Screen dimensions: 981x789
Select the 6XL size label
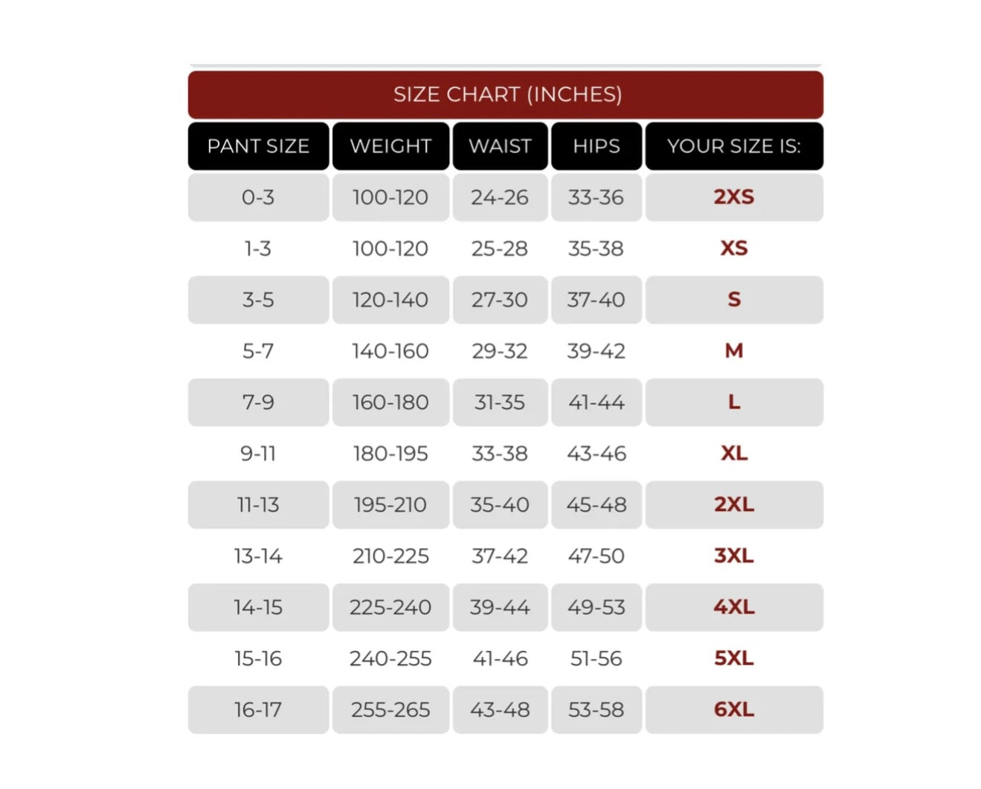pyautogui.click(x=733, y=709)
